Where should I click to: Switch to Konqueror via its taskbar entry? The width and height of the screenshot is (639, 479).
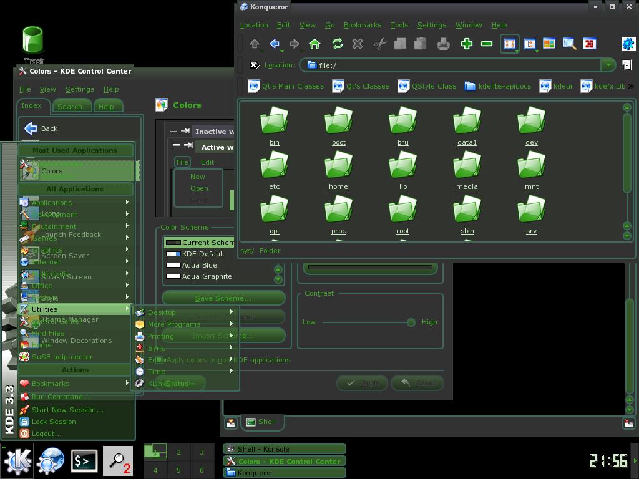click(284, 473)
